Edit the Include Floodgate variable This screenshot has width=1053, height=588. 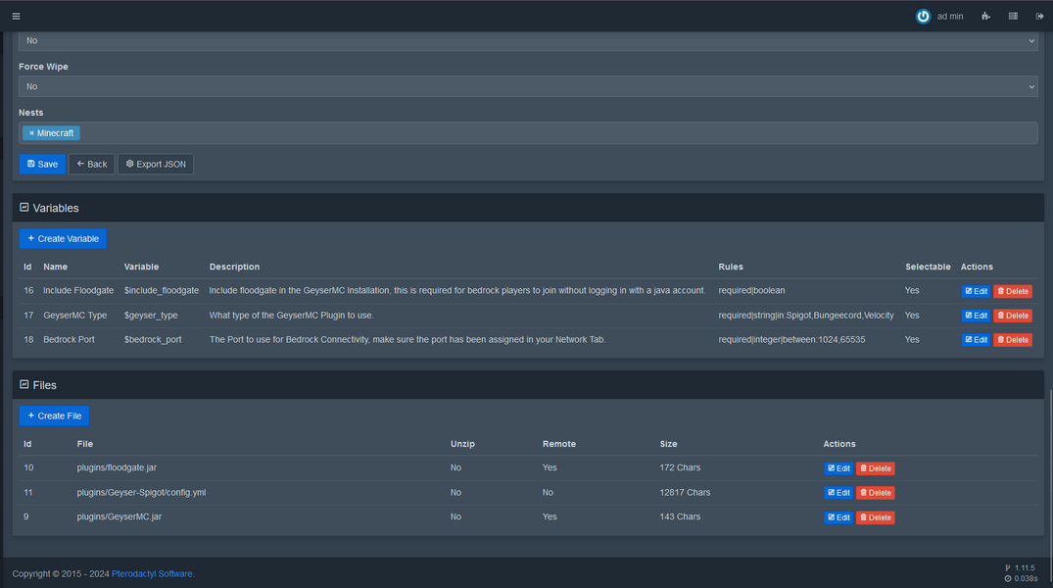pos(975,290)
